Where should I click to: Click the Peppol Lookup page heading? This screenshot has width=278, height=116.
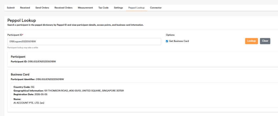point(22,20)
